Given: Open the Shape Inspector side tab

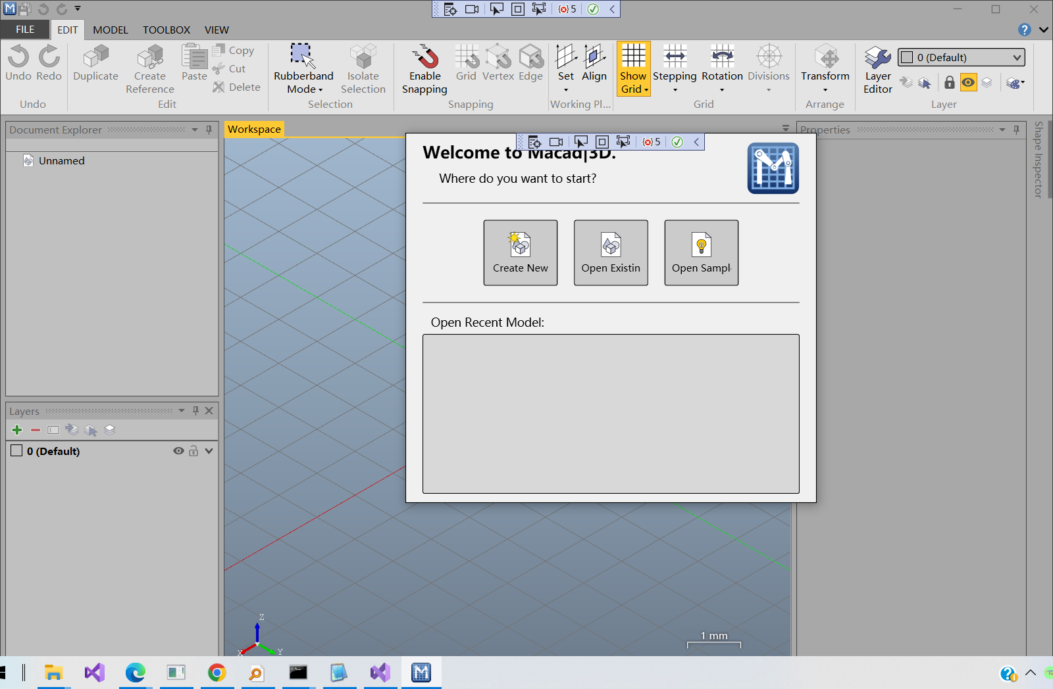Looking at the screenshot, I should coord(1039,160).
